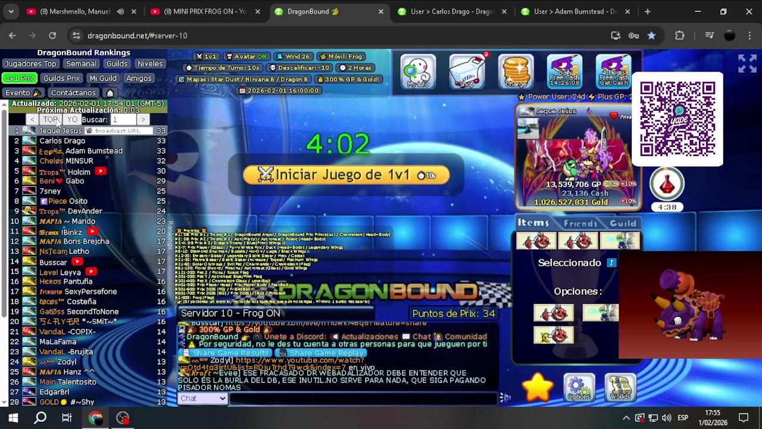The width and height of the screenshot is (762, 429).
Task: Open the Guilds Prix ranking
Action: pos(61,78)
